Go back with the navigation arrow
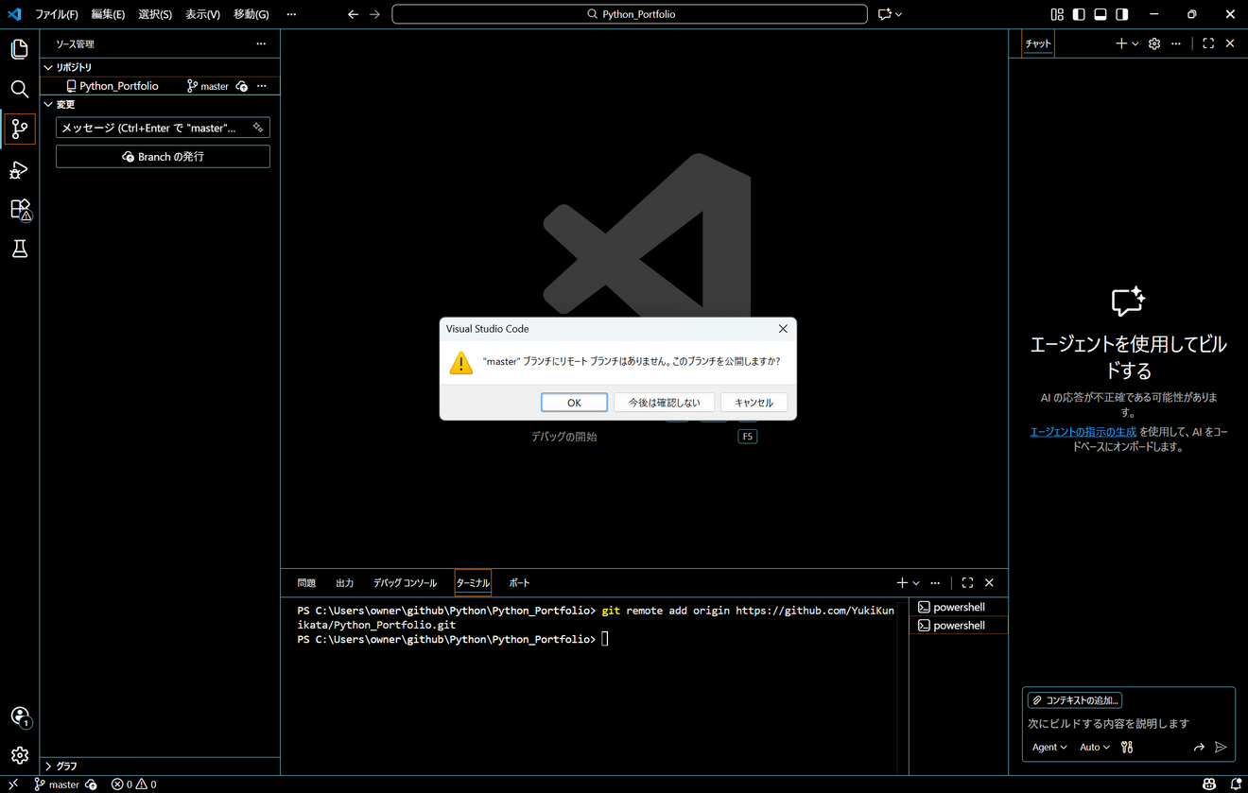Screen dimensions: 1248x793 pyautogui.click(x=353, y=14)
